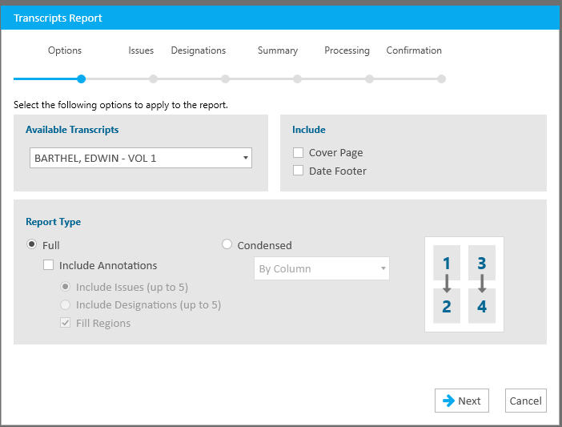The image size is (562, 427).
Task: Click the Cancel button
Action: (x=525, y=401)
